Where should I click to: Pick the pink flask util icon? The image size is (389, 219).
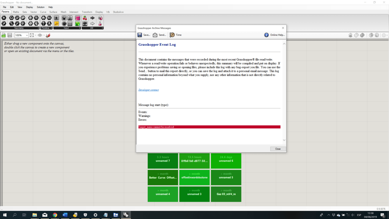click(x=100, y=23)
